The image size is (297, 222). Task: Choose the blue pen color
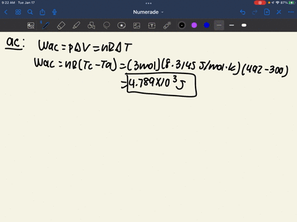coord(207,25)
